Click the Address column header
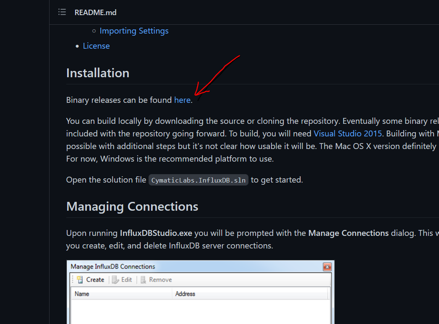This screenshot has width=439, height=324. tap(250, 294)
